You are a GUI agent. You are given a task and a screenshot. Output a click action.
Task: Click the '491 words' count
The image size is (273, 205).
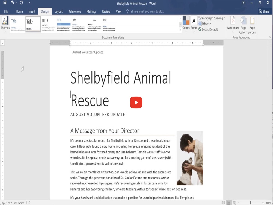(x=19, y=203)
